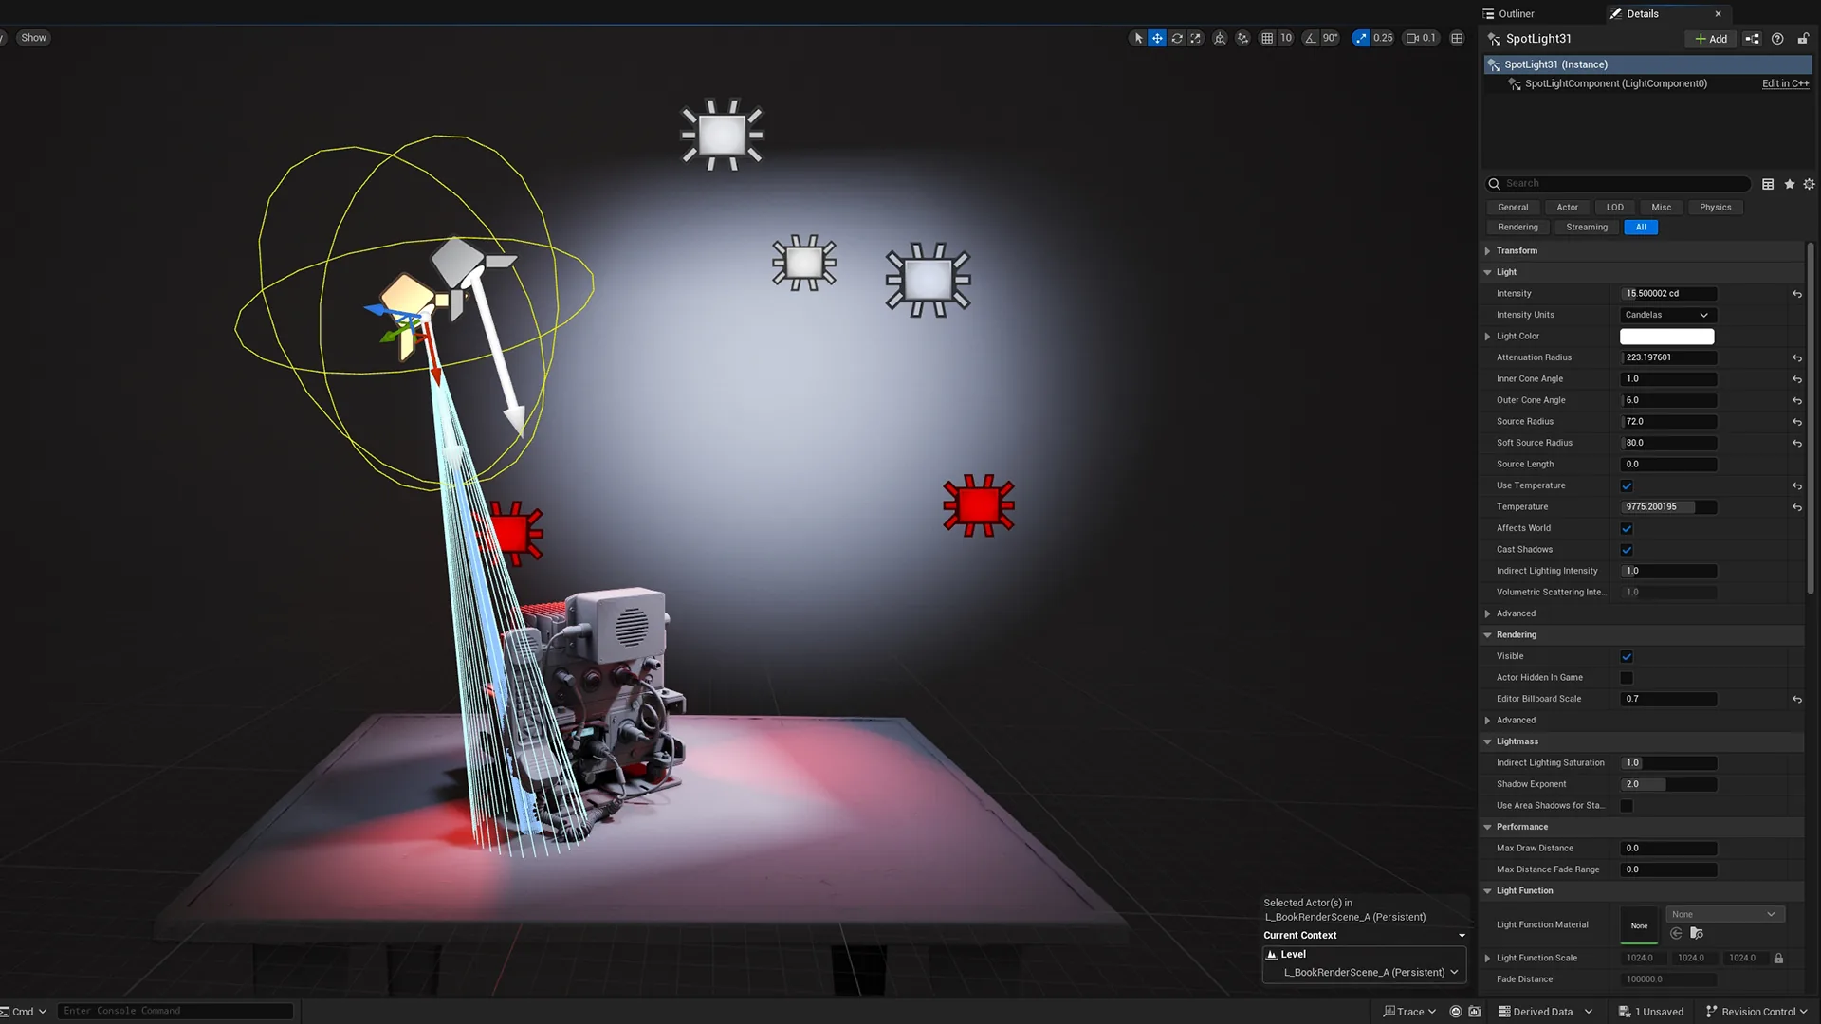The width and height of the screenshot is (1821, 1024).
Task: Select the scale transform tool
Action: pos(1196,38)
